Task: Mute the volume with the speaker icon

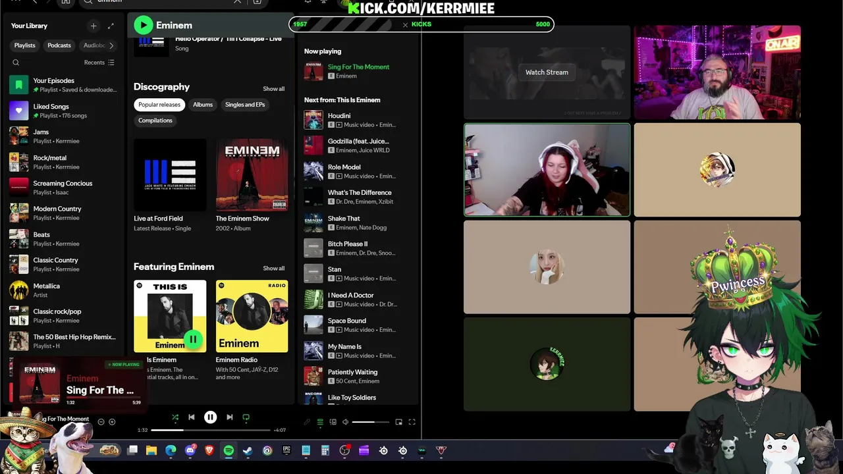Action: click(345, 422)
